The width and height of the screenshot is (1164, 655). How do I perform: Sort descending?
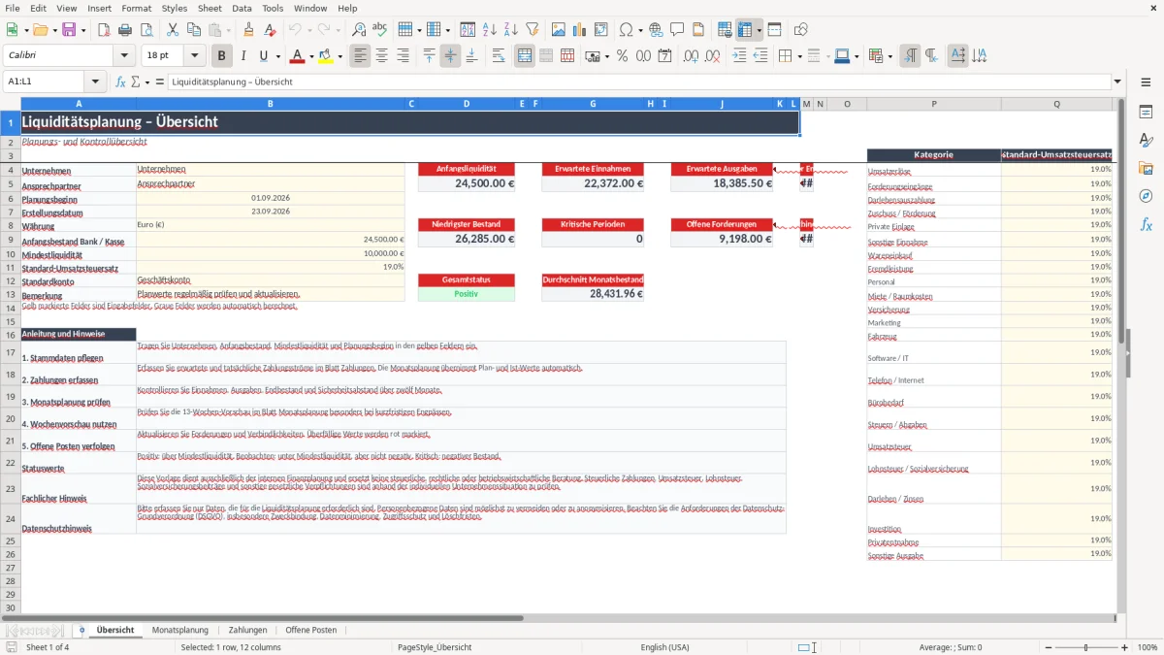[511, 30]
